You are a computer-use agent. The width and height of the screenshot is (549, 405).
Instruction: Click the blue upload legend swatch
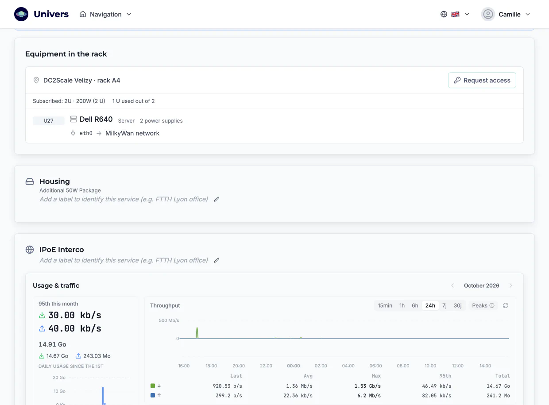[x=153, y=395]
